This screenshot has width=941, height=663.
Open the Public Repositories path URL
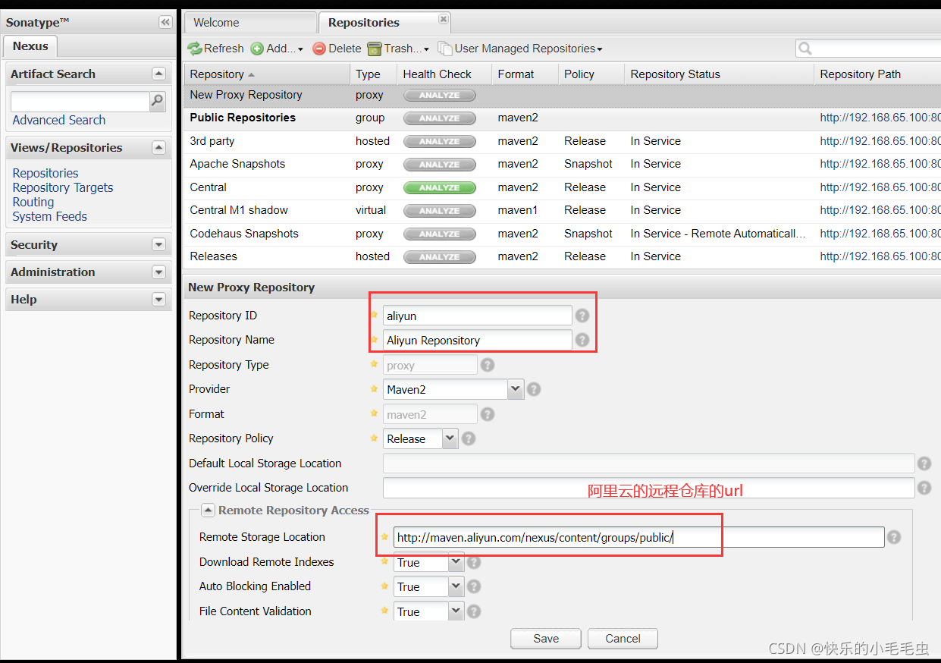tap(880, 118)
